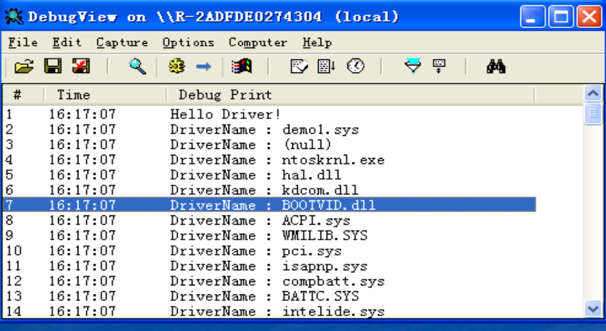Click the history depth icon

(x=439, y=67)
